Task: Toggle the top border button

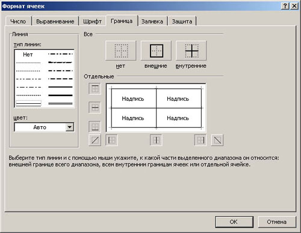Action: (x=95, y=89)
